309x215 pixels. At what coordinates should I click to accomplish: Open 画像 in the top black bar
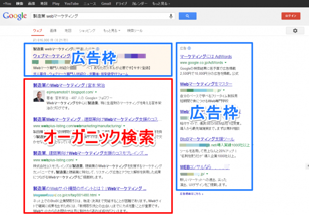tap(31, 4)
